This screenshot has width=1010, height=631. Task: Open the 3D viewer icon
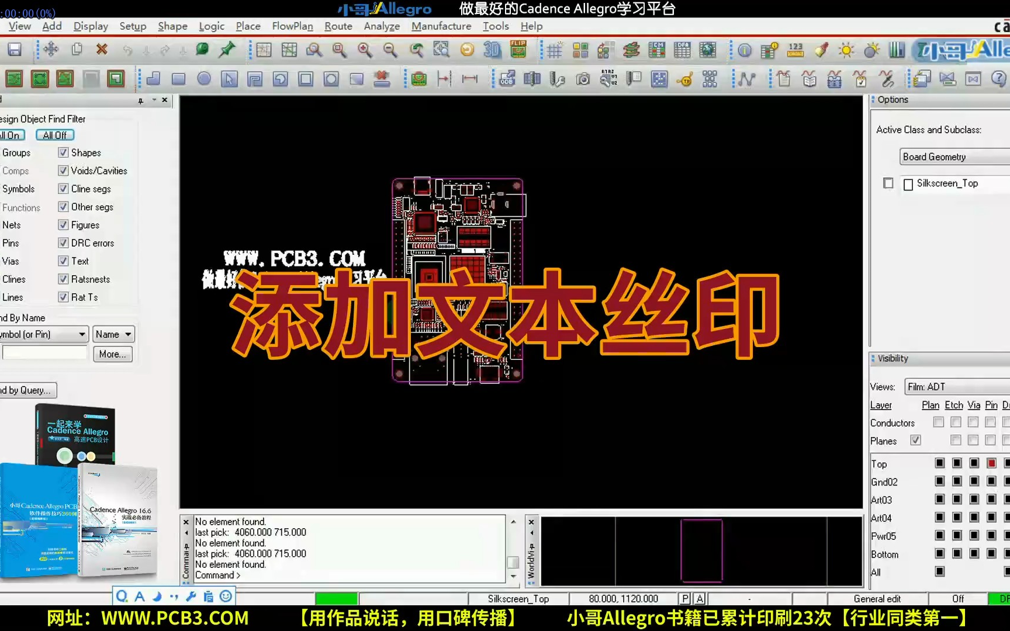tap(492, 50)
